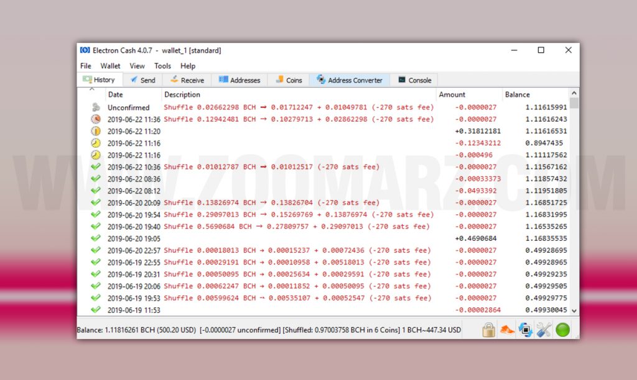Open the Addresses tab

coord(239,80)
